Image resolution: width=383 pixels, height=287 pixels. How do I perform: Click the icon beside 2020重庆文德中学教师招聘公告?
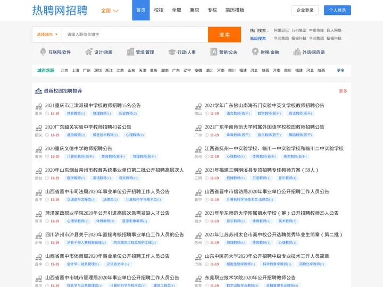click(39, 149)
